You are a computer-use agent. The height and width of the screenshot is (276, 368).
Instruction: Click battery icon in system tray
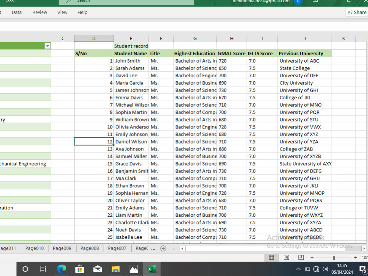(x=307, y=269)
